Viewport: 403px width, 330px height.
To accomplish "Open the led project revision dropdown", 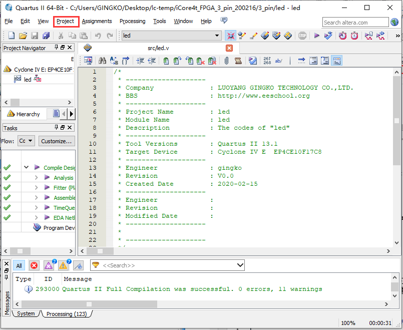I will coord(217,36).
